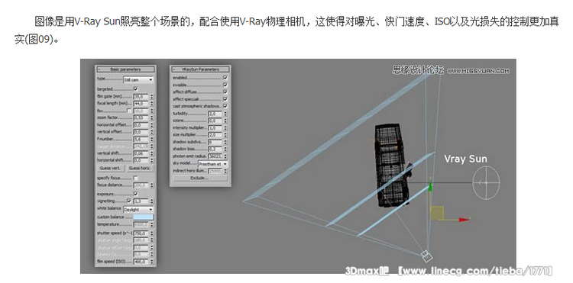The width and height of the screenshot is (573, 283).
Task: Open the white balance dropdown set to Daylight
Action: pos(138,210)
